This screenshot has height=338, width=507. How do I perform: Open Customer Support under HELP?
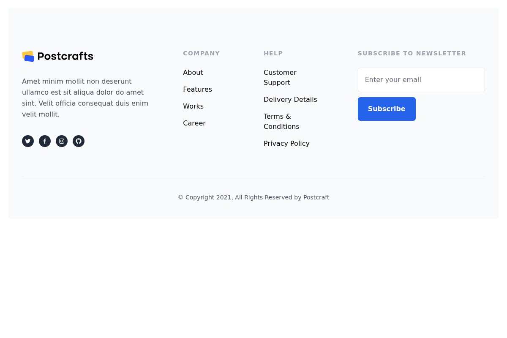[280, 77]
